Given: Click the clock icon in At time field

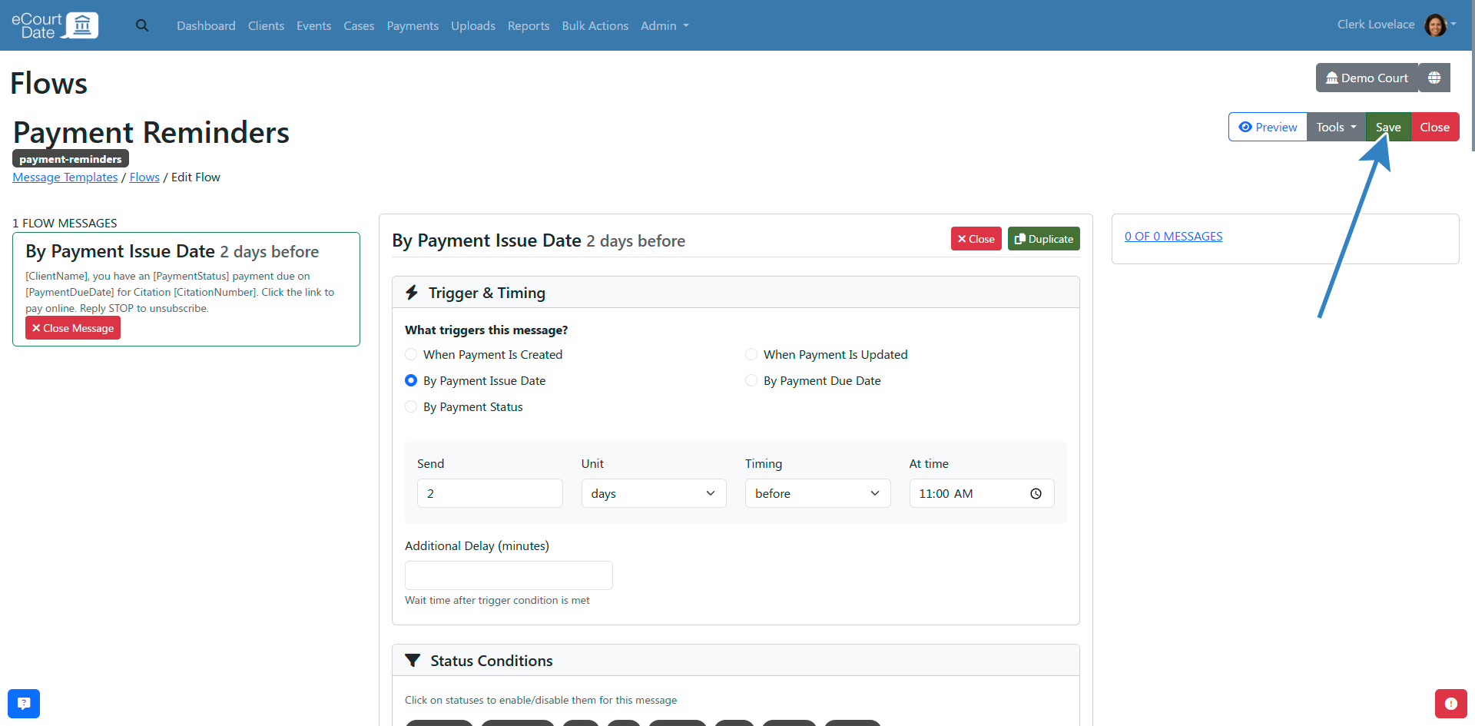Looking at the screenshot, I should (x=1036, y=493).
